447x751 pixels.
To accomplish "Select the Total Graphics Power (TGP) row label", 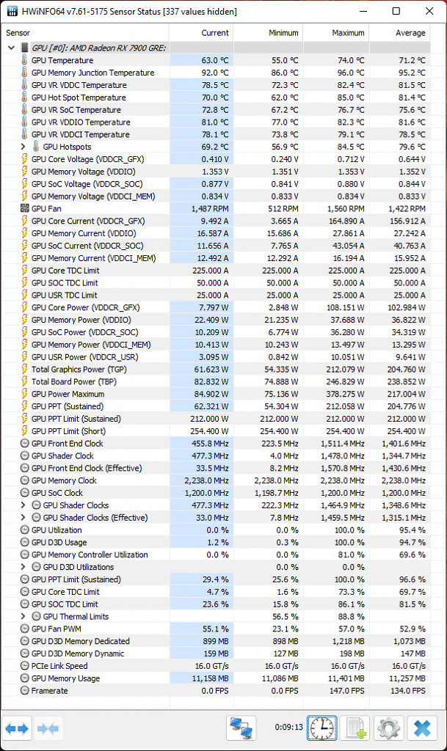I will 79,370.
